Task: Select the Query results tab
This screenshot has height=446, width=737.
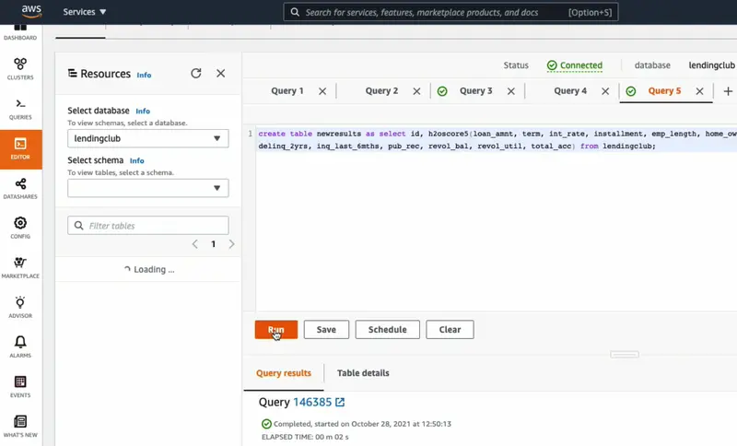Action: (x=284, y=373)
